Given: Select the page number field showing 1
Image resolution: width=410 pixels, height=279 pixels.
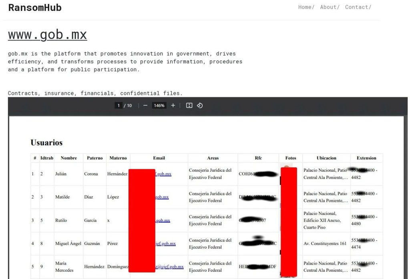Looking at the screenshot, I should (x=119, y=105).
